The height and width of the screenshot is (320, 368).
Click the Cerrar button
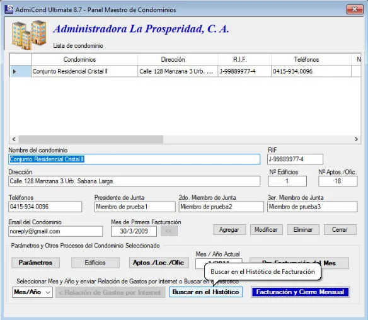[340, 230]
